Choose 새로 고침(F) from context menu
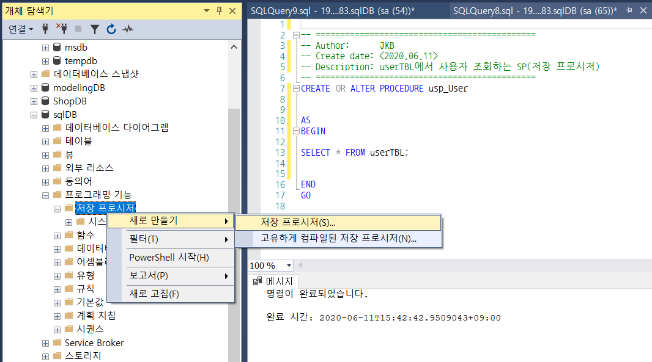 [x=170, y=294]
